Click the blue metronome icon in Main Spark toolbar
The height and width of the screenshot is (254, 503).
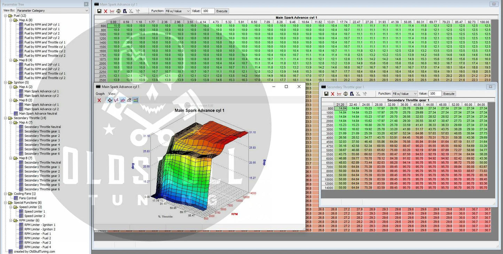(x=125, y=11)
